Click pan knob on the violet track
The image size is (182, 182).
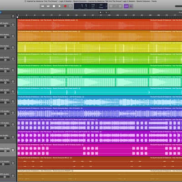[13, 124]
